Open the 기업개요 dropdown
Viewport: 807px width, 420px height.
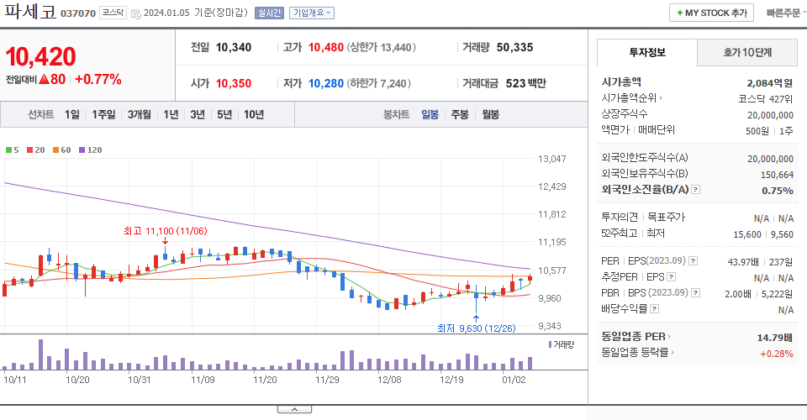pyautogui.click(x=312, y=13)
